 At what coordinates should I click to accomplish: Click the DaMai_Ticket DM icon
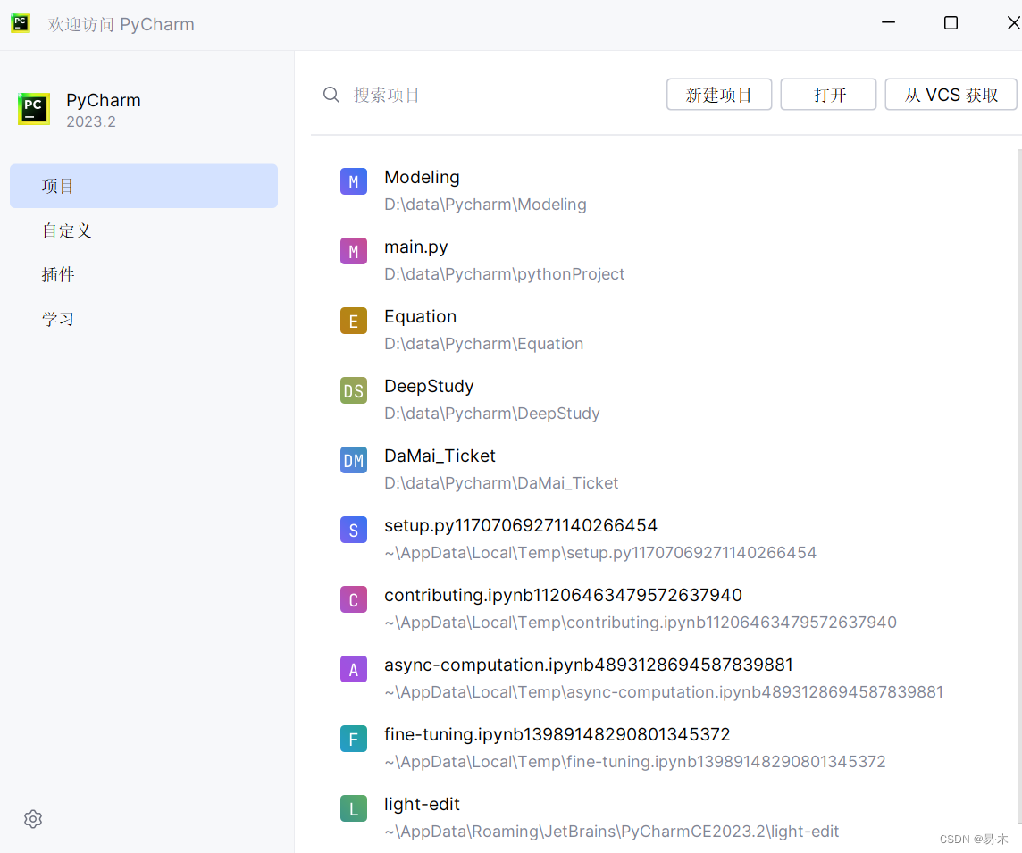pos(353,461)
